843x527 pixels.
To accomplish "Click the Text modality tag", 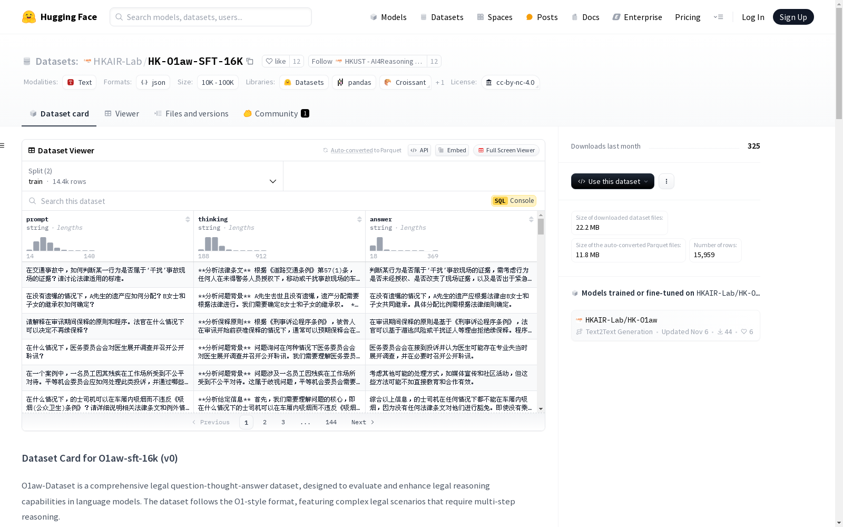I will pos(80,82).
